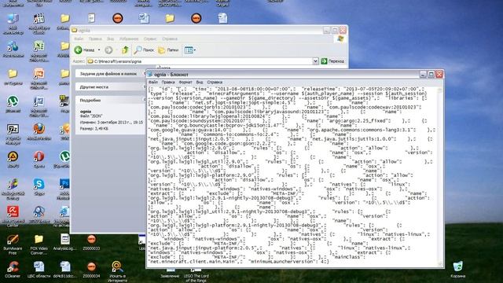Open Справка menu in Notepad
This screenshot has height=283, width=503.
pos(215,82)
